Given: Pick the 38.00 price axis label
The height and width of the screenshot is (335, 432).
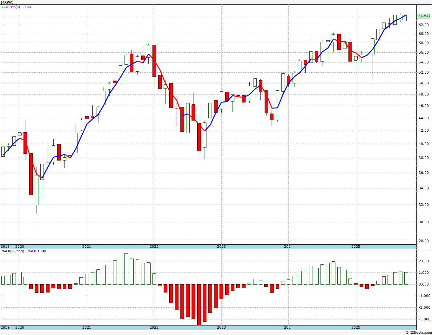Looking at the screenshot, I should pyautogui.click(x=423, y=158).
